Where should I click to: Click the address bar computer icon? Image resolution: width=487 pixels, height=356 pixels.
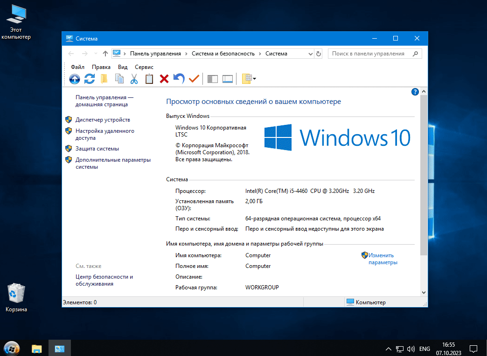point(117,54)
